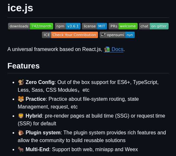Click the books emoji beside Docs

pyautogui.click(x=107, y=49)
